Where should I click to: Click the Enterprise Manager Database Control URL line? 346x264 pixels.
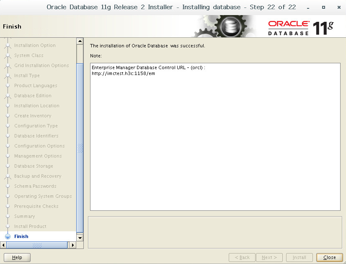[148, 67]
